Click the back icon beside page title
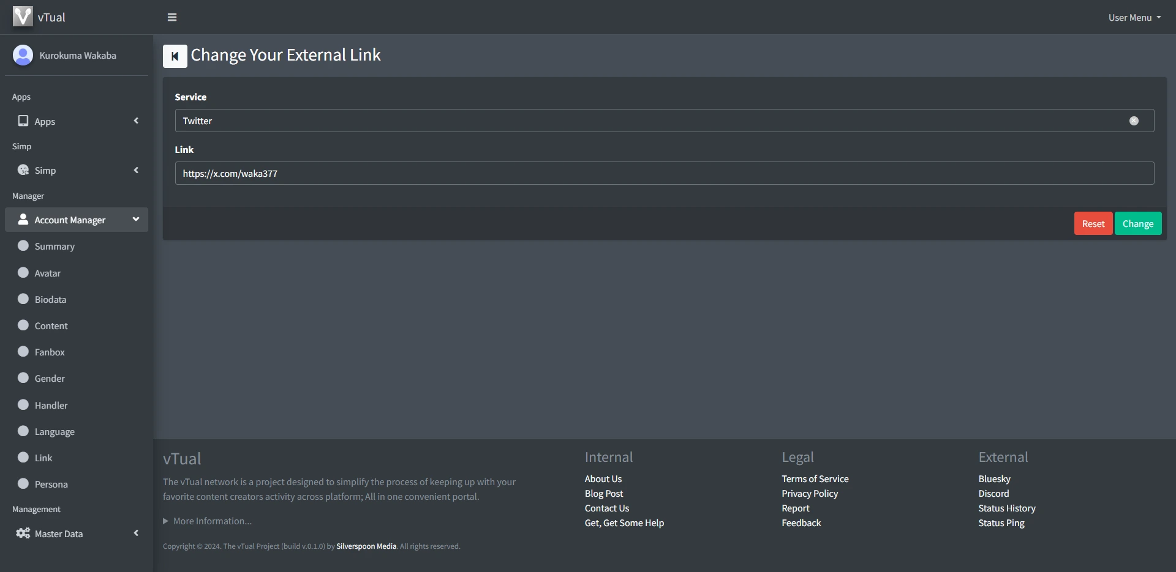 [x=175, y=56]
